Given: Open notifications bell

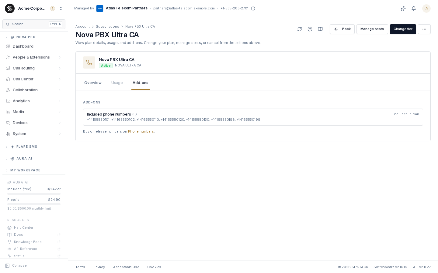Looking at the screenshot, I should (414, 8).
